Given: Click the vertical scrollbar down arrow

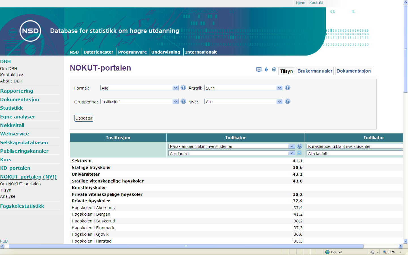Looking at the screenshot, I should [405, 241].
